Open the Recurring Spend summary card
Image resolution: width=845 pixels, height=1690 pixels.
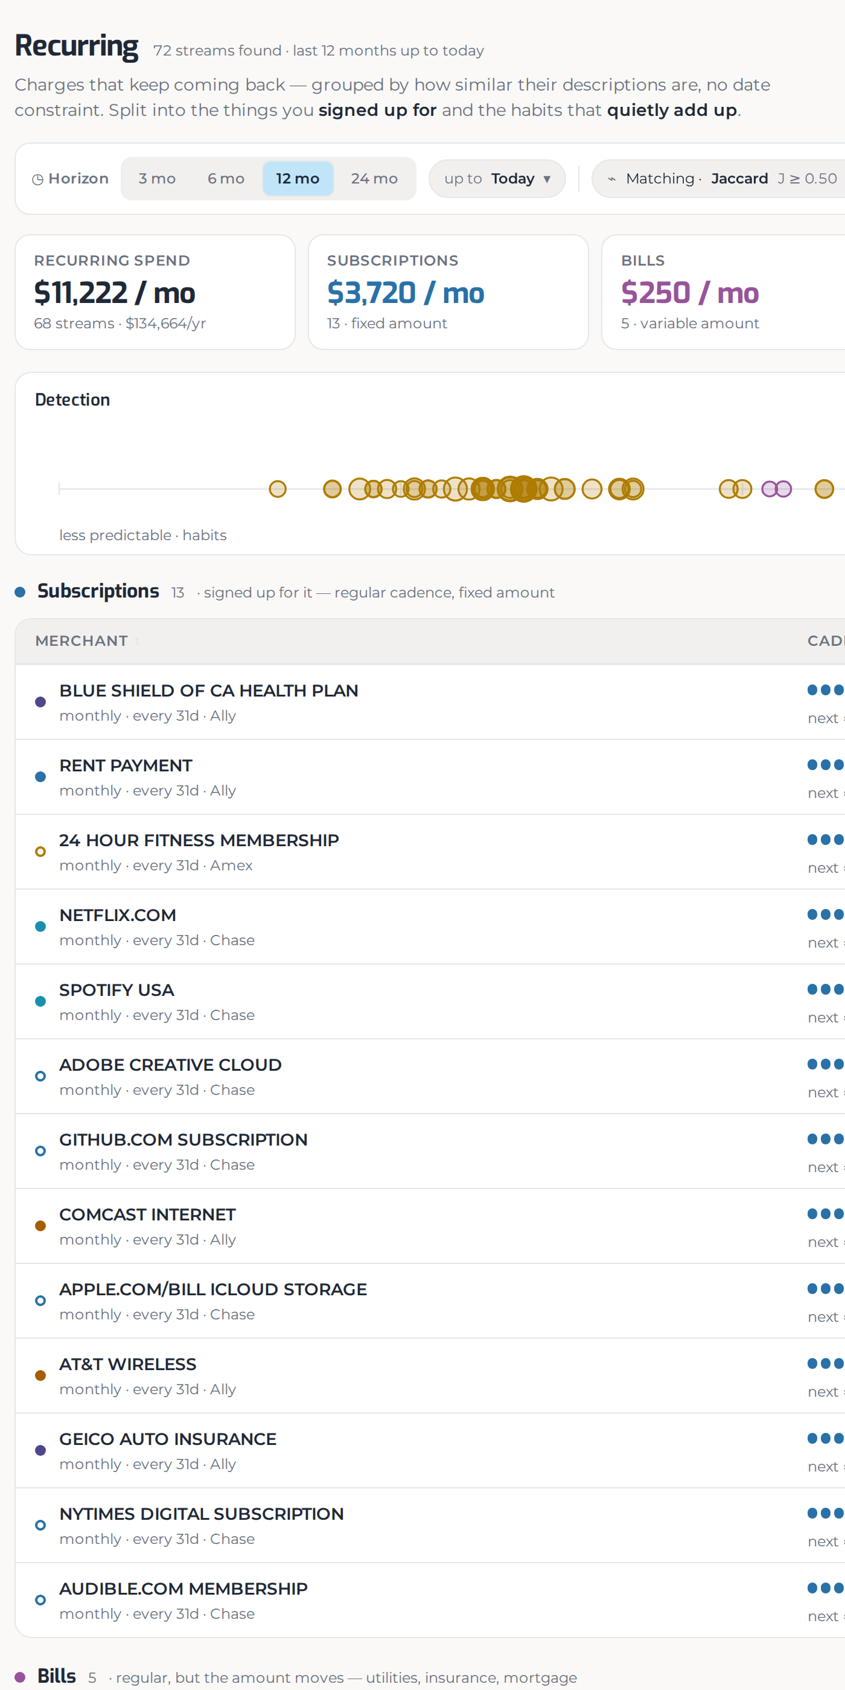(155, 292)
